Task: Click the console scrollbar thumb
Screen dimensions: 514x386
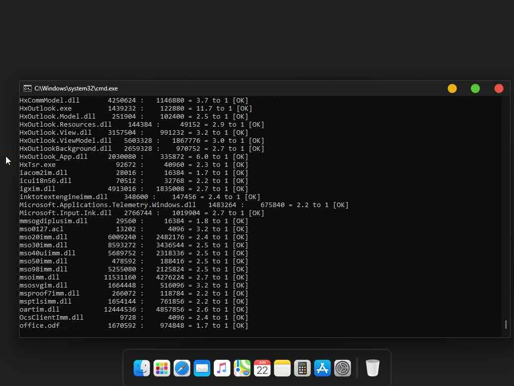Action: coord(506,324)
